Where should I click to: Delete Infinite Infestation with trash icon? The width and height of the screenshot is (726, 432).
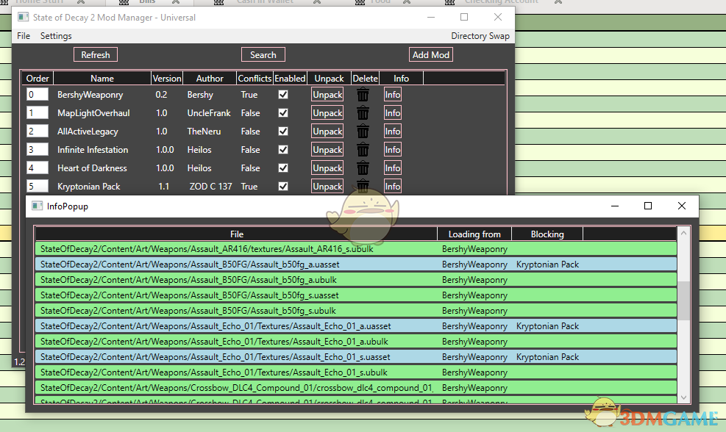point(363,150)
